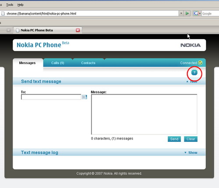The height and width of the screenshot is (188, 219).
Task: Collapse the Send text message section
Action: tap(192, 82)
